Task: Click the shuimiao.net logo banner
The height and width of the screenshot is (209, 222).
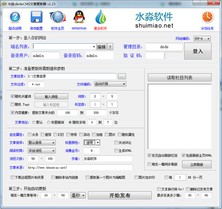Action: click(x=154, y=20)
